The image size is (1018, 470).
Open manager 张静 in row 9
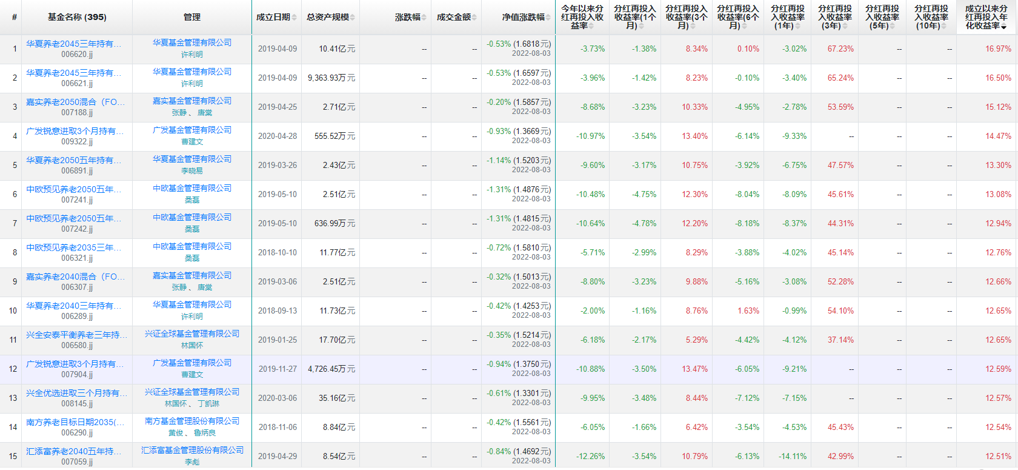(x=179, y=287)
